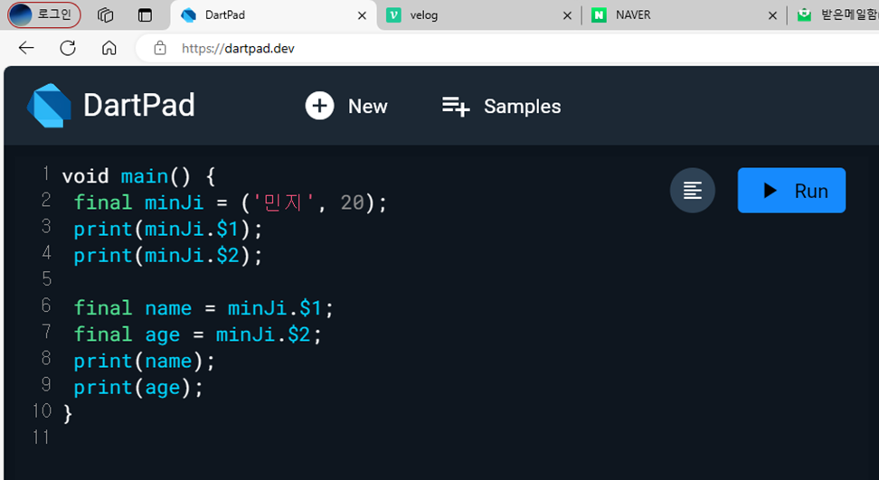View site info lock icon
This screenshot has height=480, width=879.
click(160, 48)
